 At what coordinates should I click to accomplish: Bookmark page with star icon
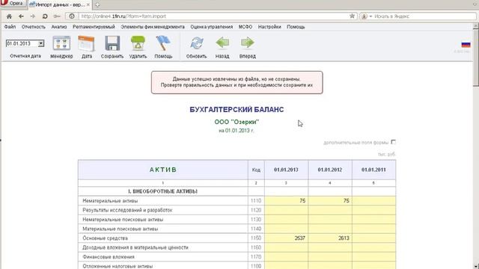point(352,16)
